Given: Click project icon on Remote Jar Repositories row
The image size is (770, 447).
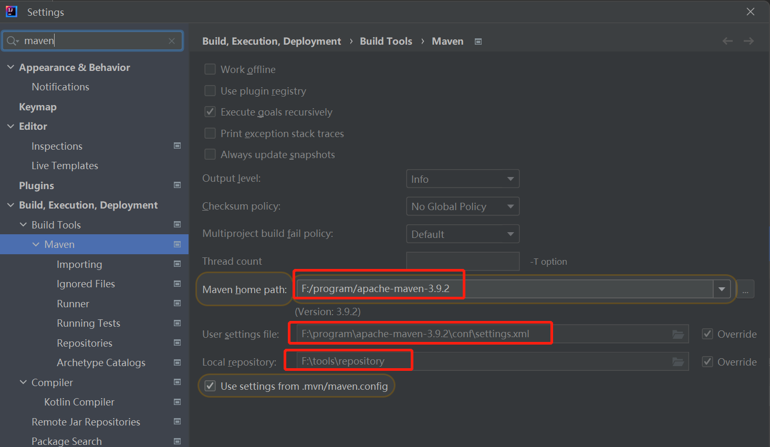Looking at the screenshot, I should (178, 421).
